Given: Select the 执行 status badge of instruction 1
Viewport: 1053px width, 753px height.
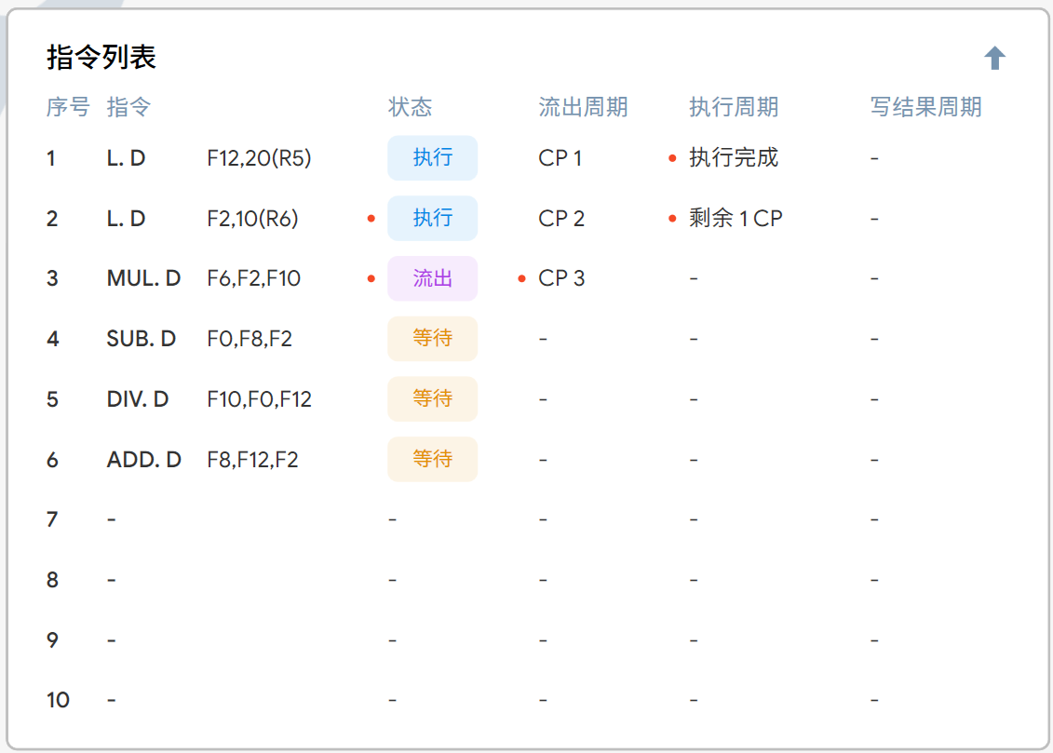Looking at the screenshot, I should coord(432,158).
